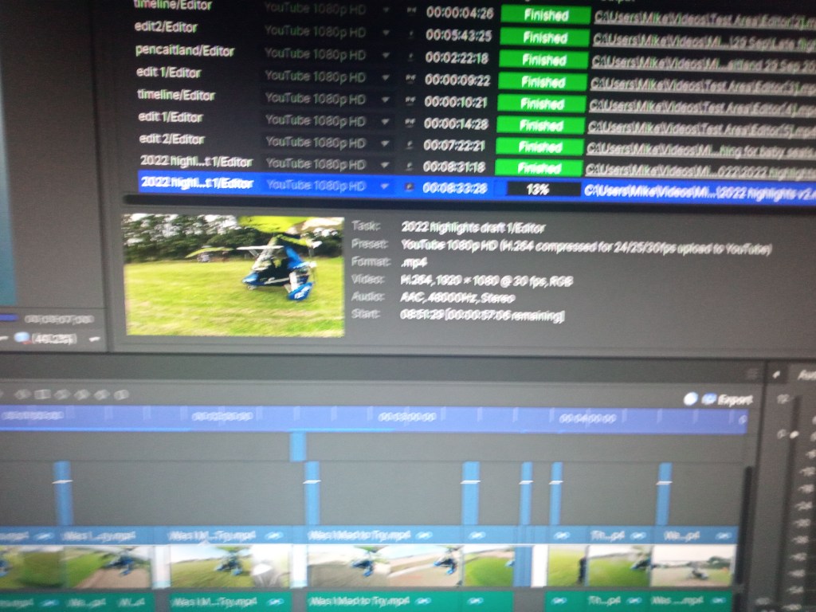Open timeline panel options menu icon
Viewport: 816px width, 612px height.
click(x=751, y=373)
